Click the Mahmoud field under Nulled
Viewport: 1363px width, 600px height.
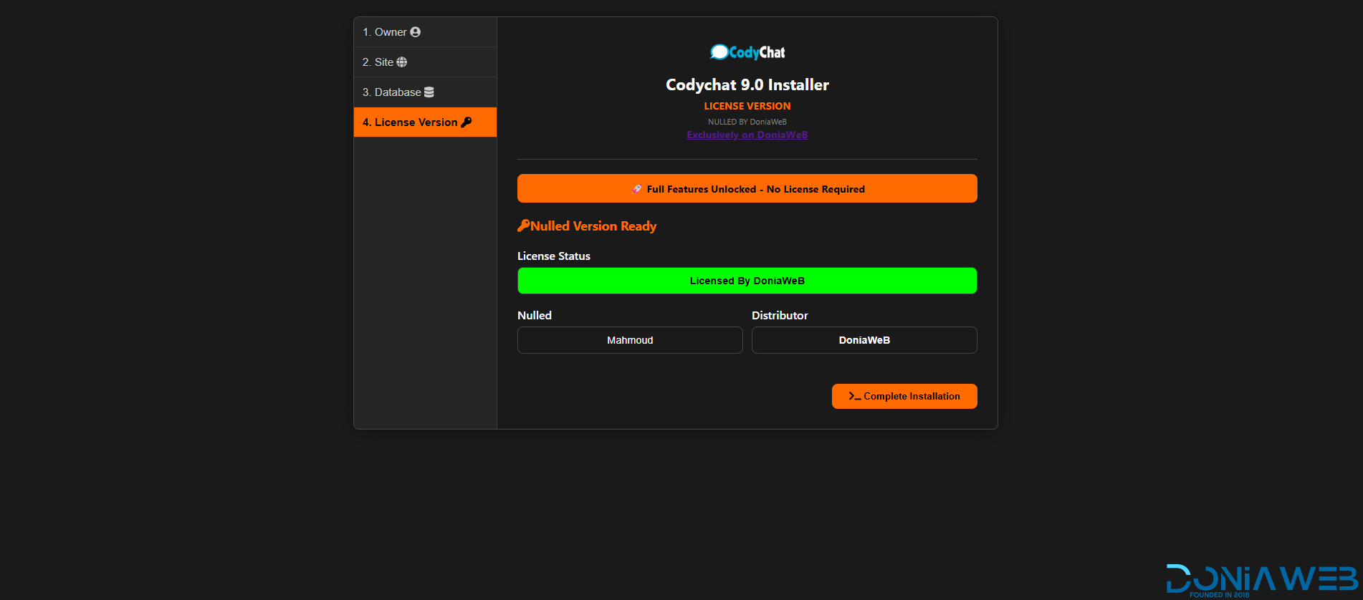(x=630, y=340)
